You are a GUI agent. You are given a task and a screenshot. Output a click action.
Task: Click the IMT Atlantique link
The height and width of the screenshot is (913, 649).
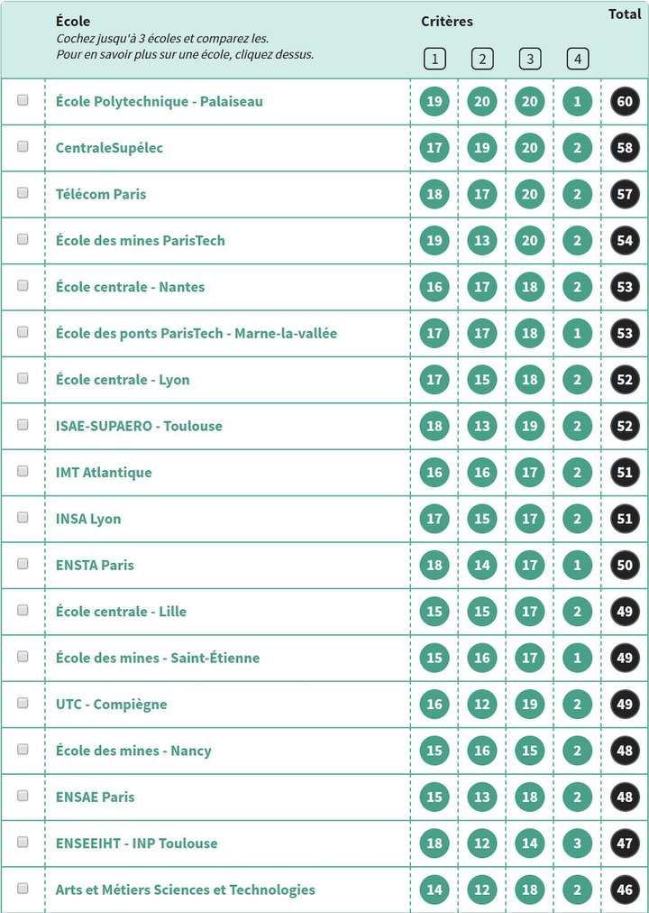[x=104, y=473]
